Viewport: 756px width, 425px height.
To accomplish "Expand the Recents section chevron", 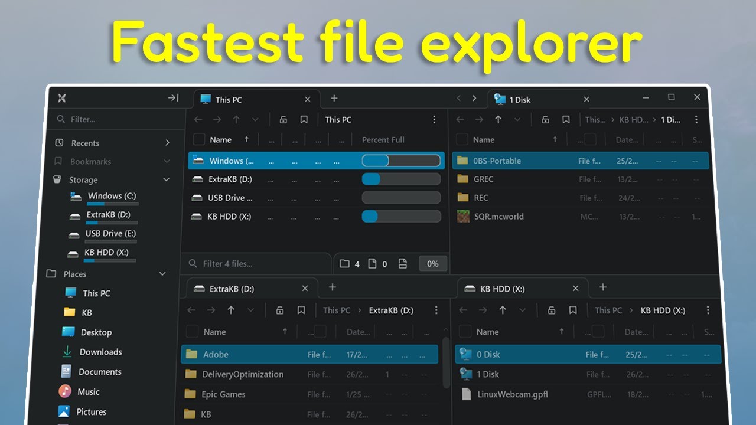I will [x=167, y=143].
